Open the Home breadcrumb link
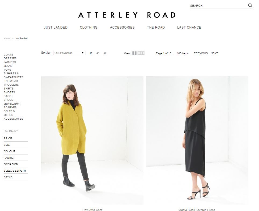Viewport: 259px width, 211px height. [x=7, y=39]
